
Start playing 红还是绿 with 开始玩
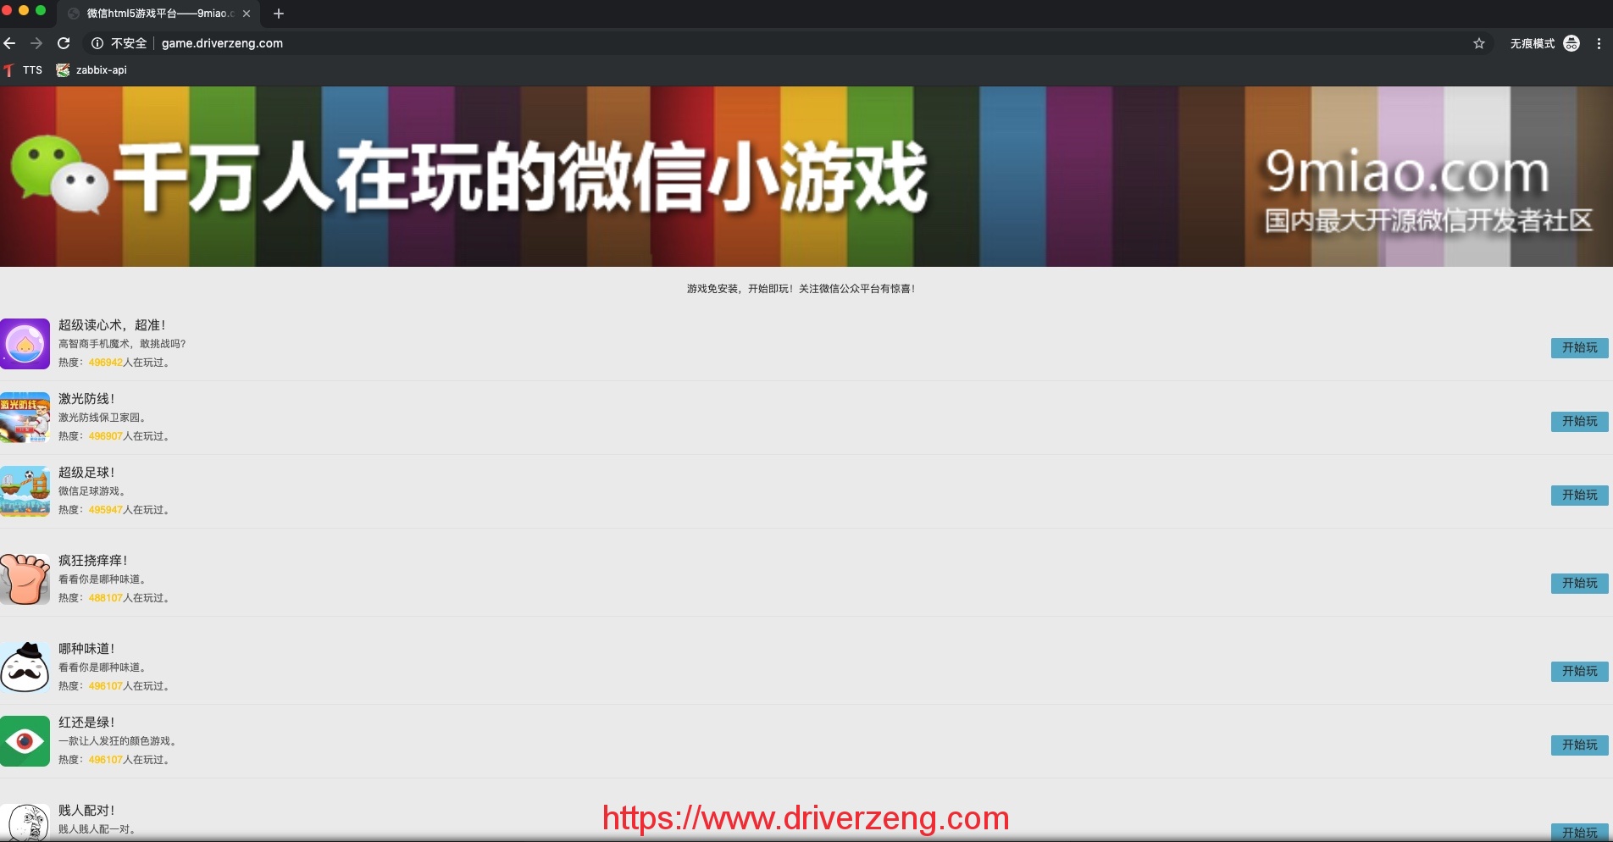click(1580, 745)
